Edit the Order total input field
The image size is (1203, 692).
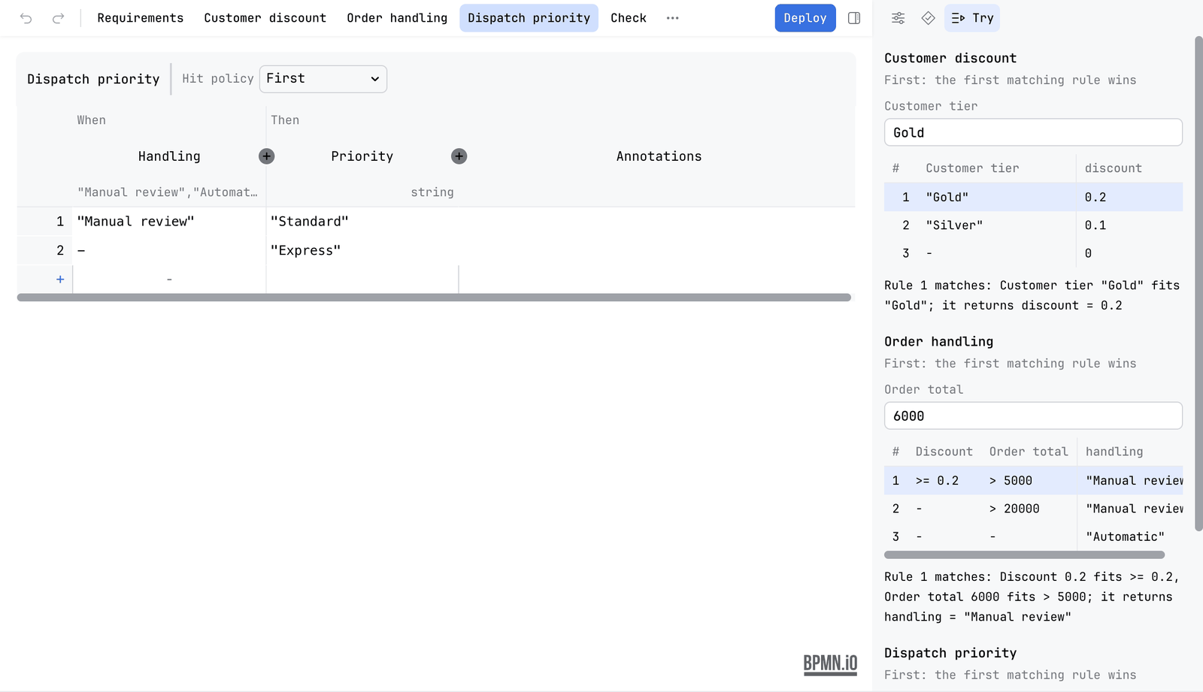tap(1033, 416)
